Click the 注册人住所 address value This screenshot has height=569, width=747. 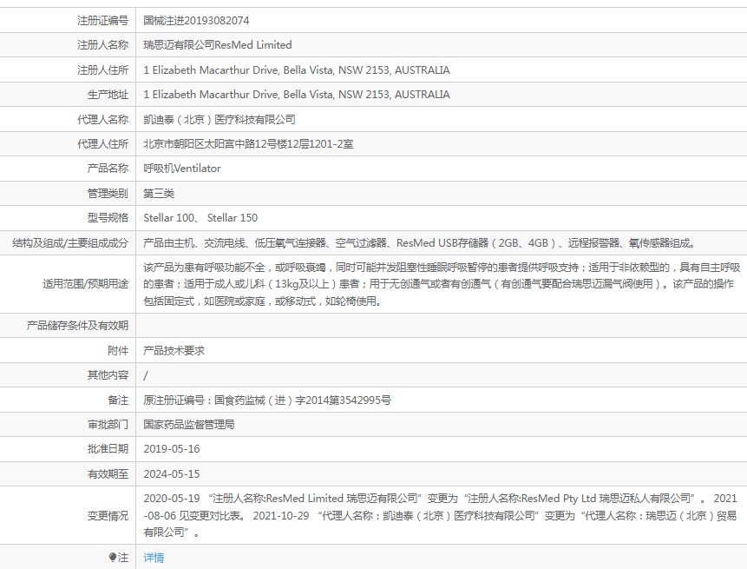(297, 70)
